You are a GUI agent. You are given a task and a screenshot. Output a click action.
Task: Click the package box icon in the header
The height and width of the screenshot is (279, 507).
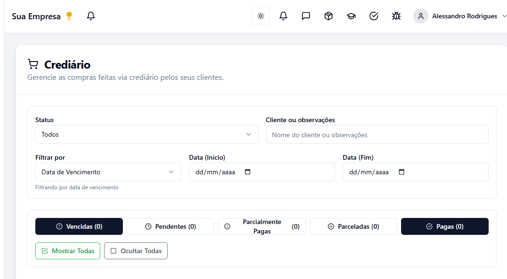(328, 15)
